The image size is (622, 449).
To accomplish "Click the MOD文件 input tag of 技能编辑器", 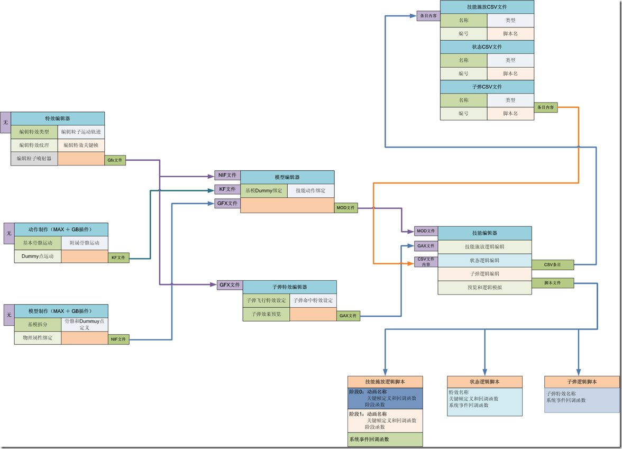I will 426,231.
